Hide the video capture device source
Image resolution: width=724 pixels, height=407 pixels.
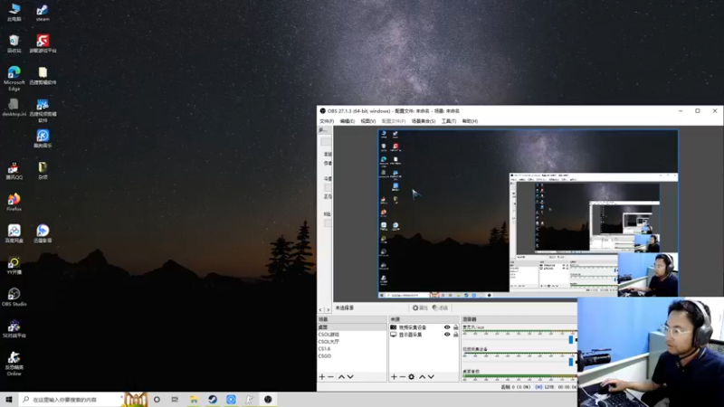coord(447,327)
